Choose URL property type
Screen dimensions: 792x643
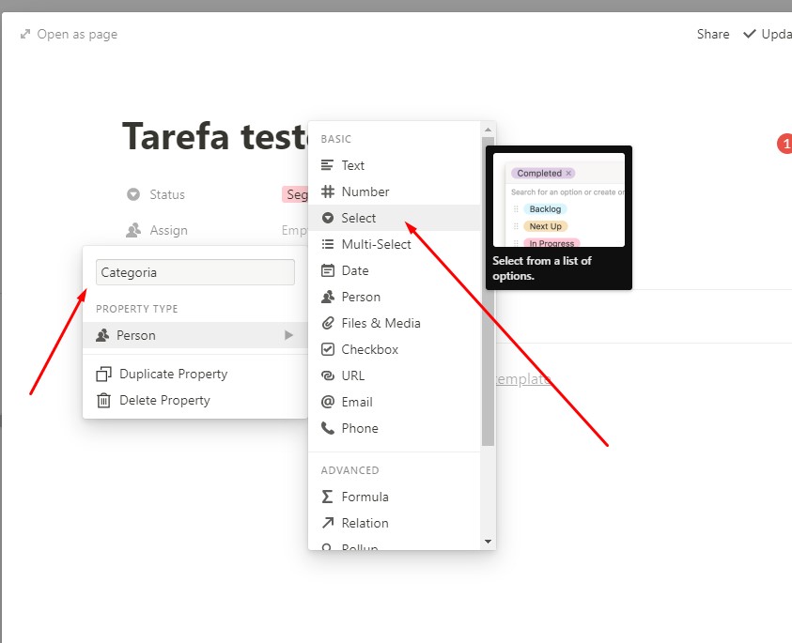[x=395, y=375]
